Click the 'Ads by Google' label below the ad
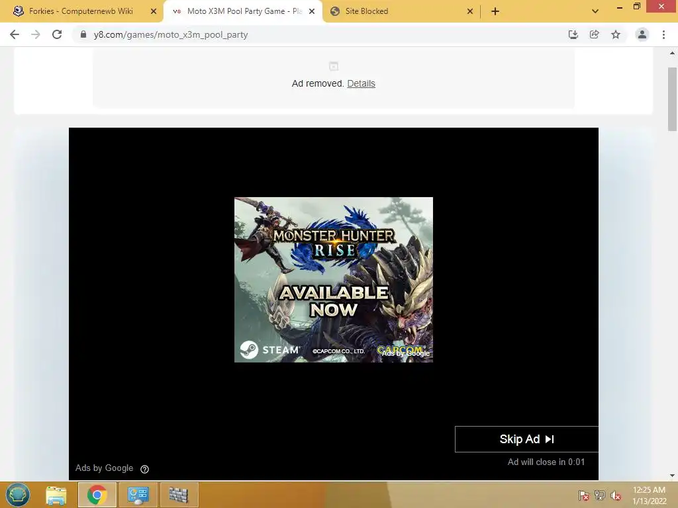This screenshot has width=678, height=508. click(x=104, y=468)
